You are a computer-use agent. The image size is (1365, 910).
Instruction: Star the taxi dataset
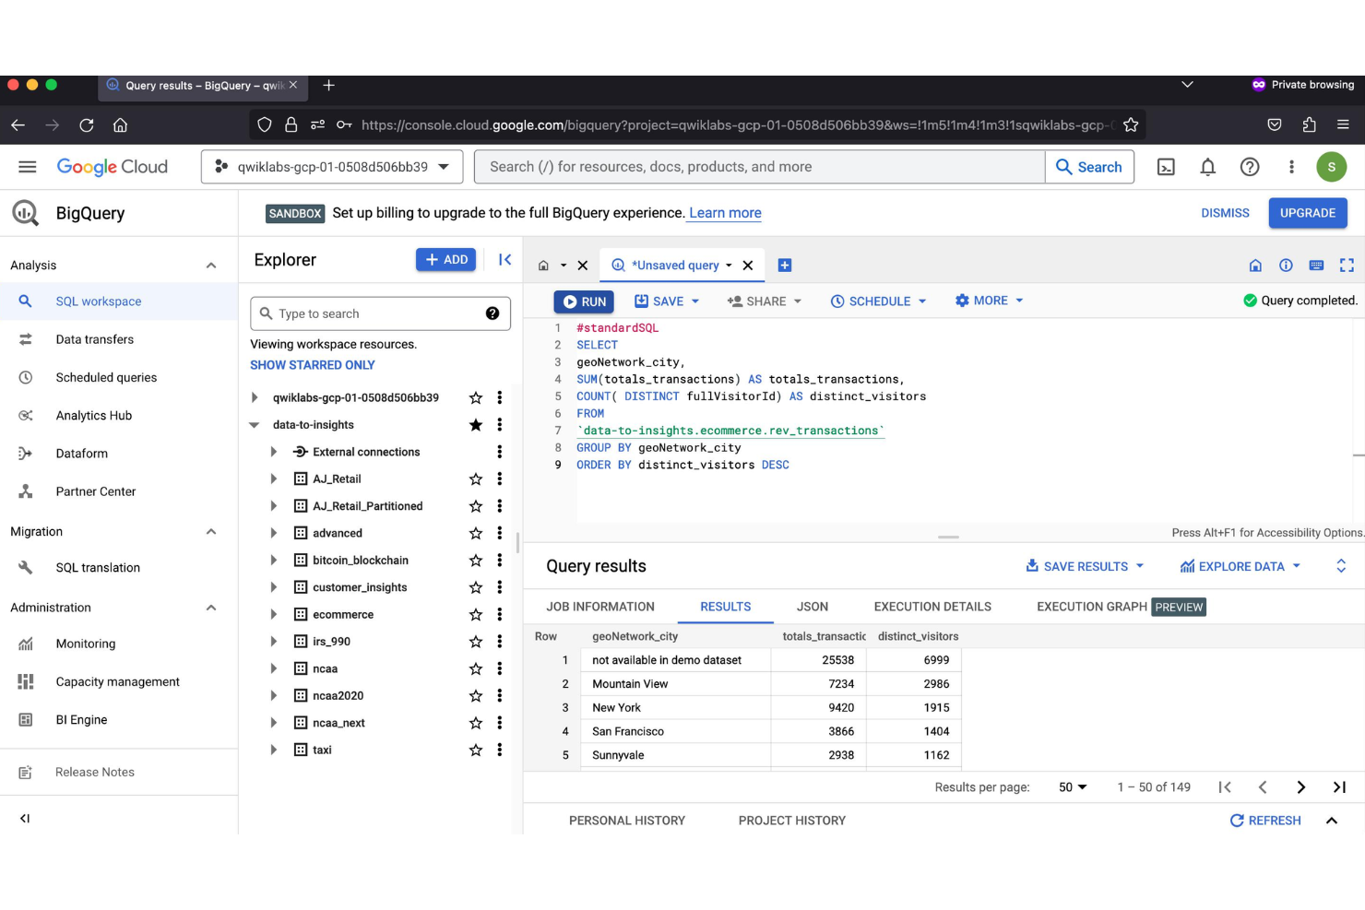476,750
